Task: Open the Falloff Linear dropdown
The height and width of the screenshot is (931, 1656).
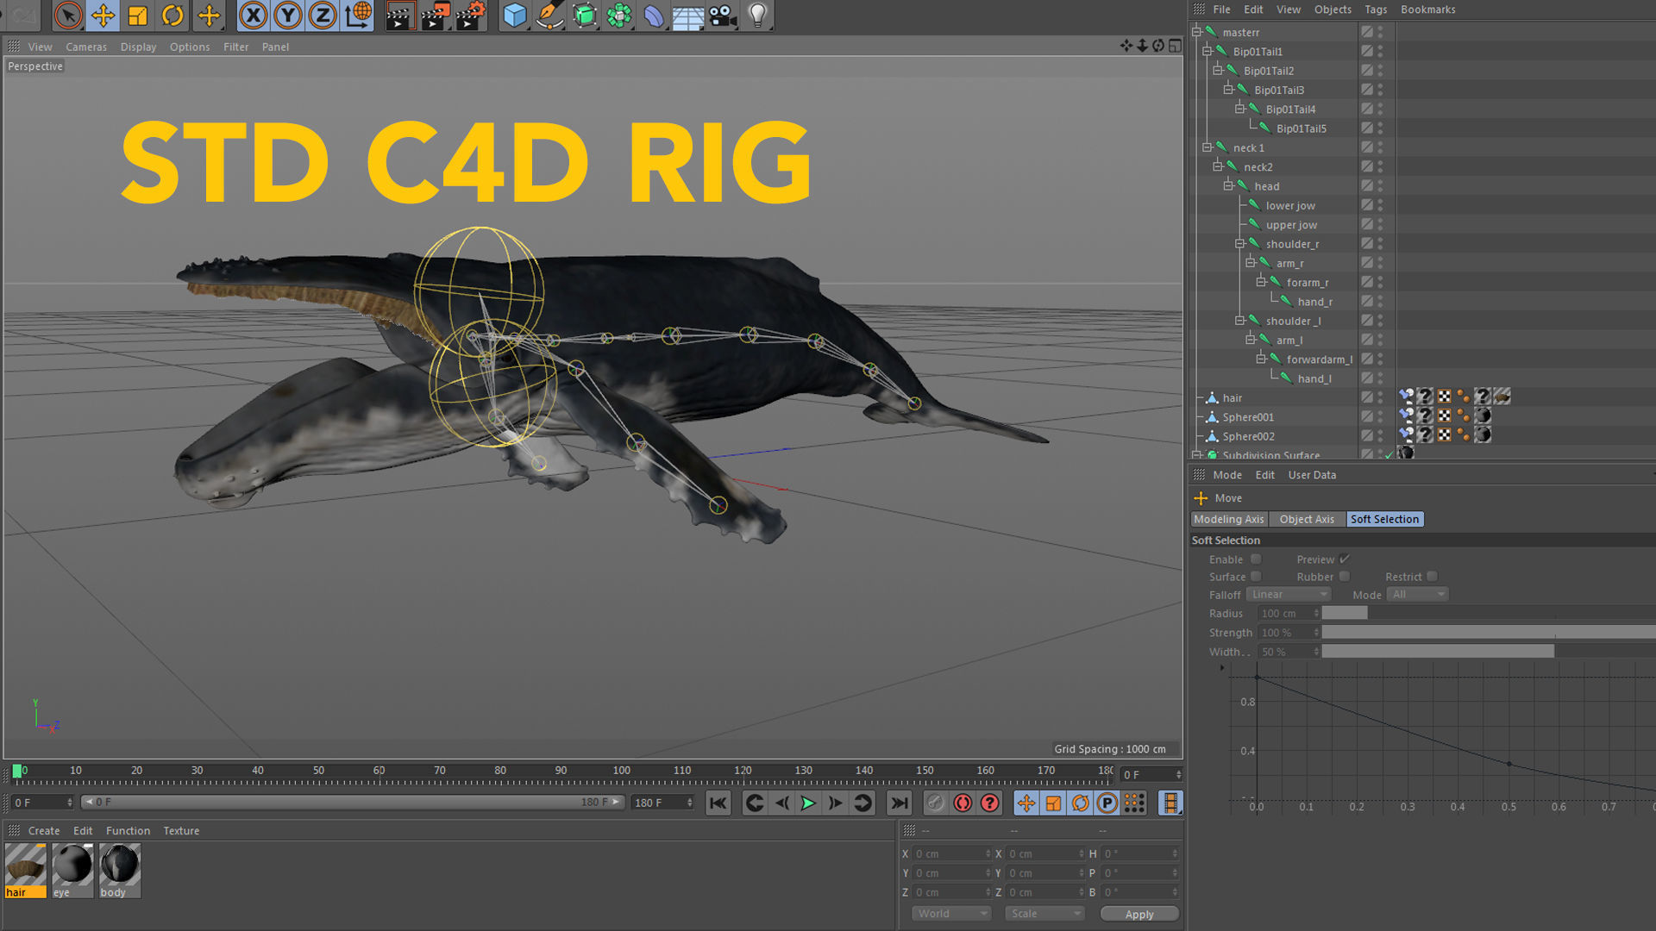Action: click(x=1289, y=595)
